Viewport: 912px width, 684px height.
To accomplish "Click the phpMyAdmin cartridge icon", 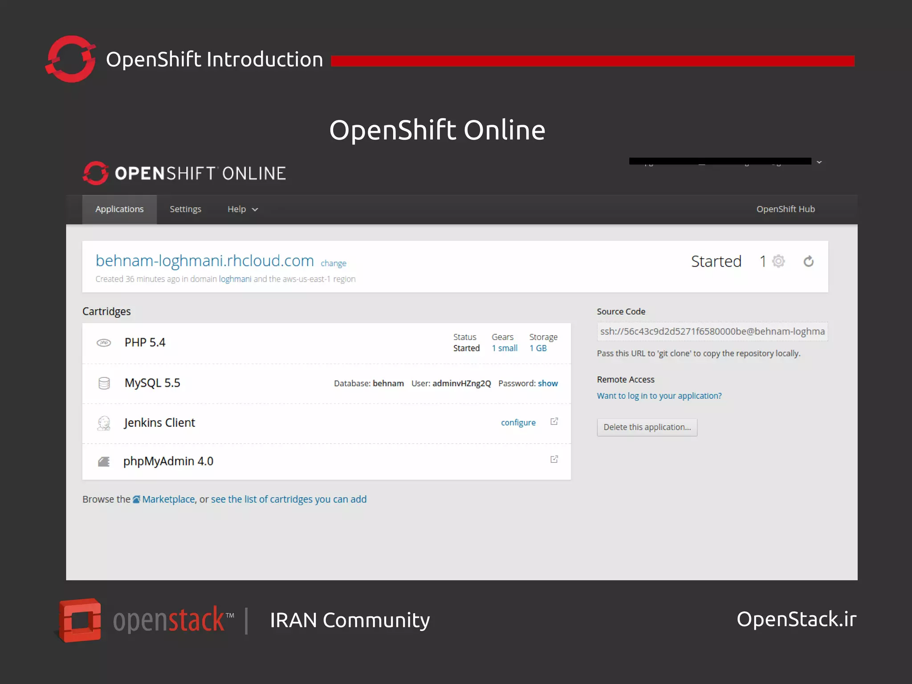I will click(x=104, y=462).
